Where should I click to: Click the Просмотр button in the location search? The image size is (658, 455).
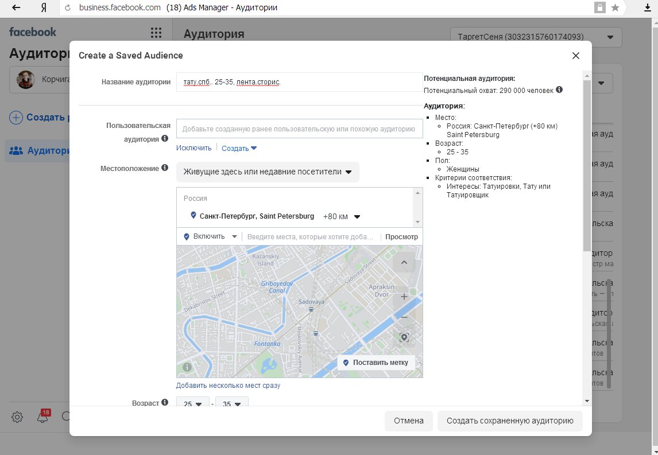[x=401, y=236]
